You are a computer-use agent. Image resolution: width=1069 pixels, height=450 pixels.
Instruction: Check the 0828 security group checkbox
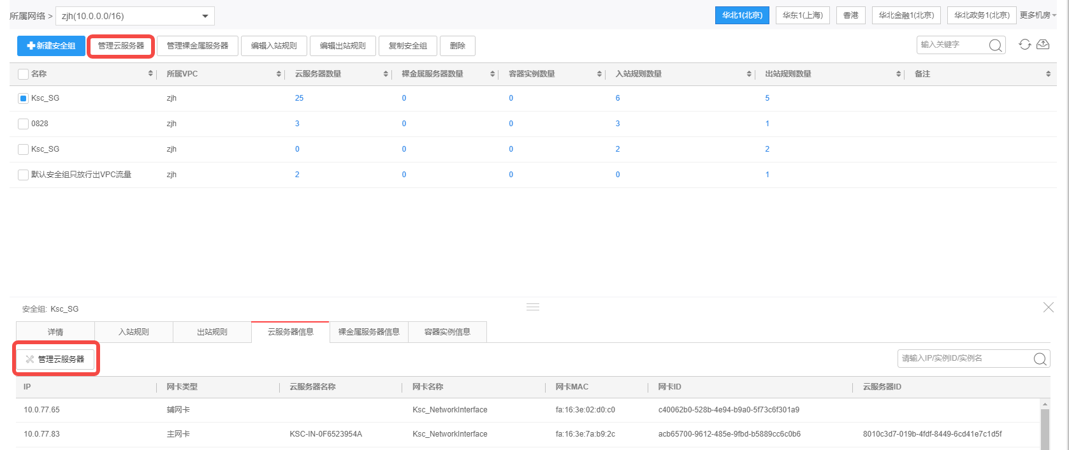coord(24,124)
